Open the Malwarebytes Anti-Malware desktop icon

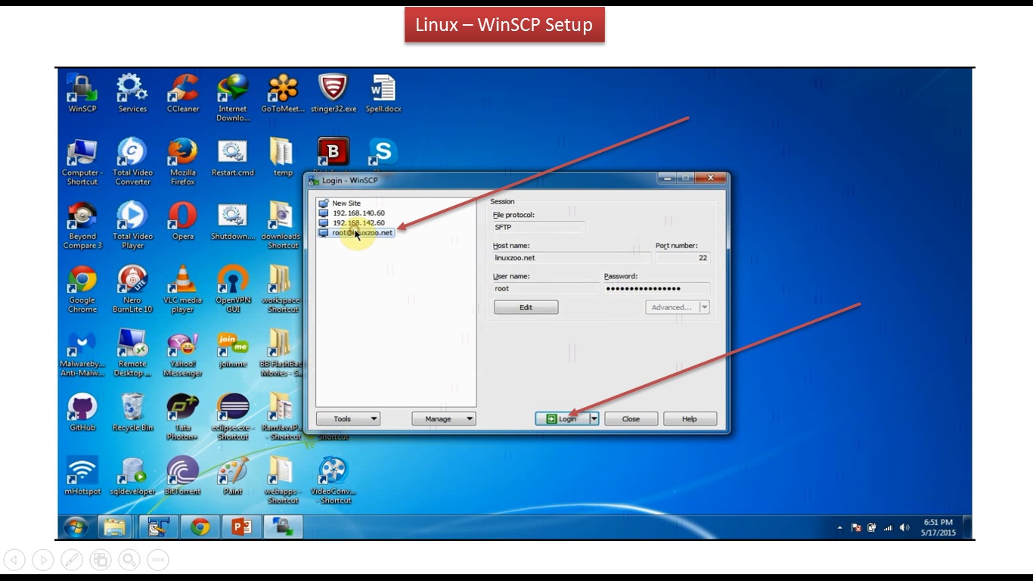[x=82, y=353]
